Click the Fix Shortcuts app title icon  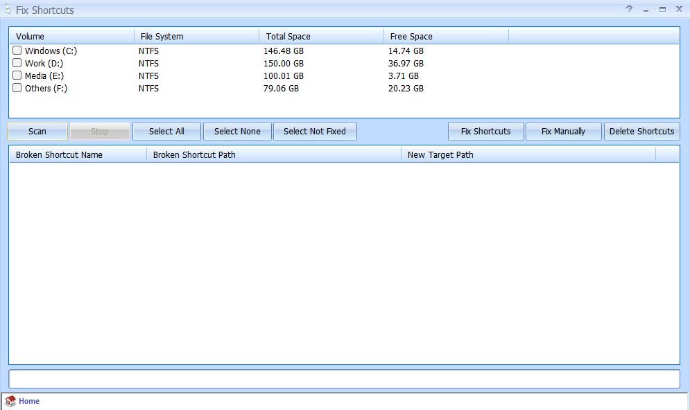click(7, 10)
